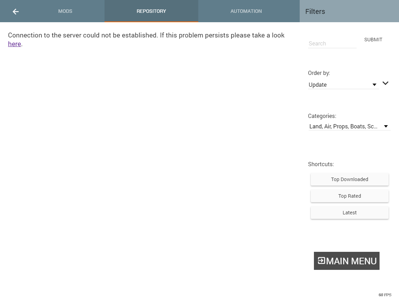Click the 60 FPS counter text

pyautogui.click(x=385, y=295)
